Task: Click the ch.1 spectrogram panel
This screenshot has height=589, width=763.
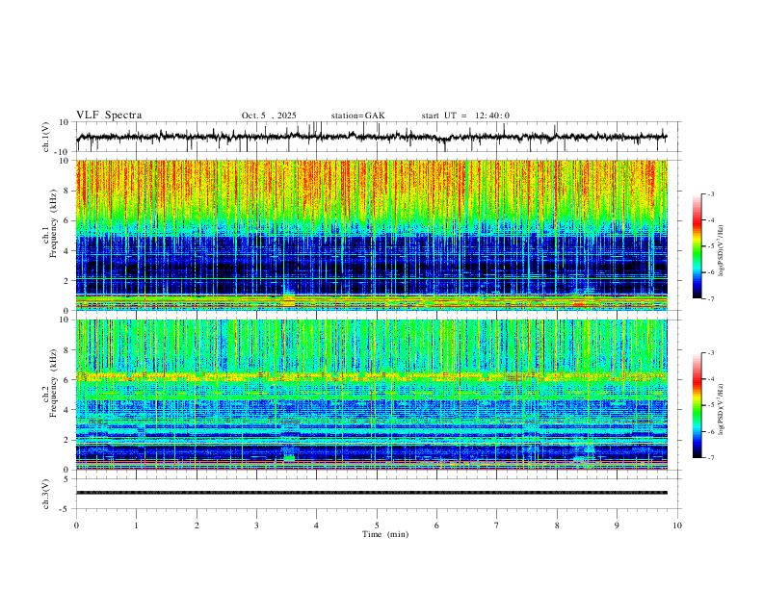Action: point(371,235)
